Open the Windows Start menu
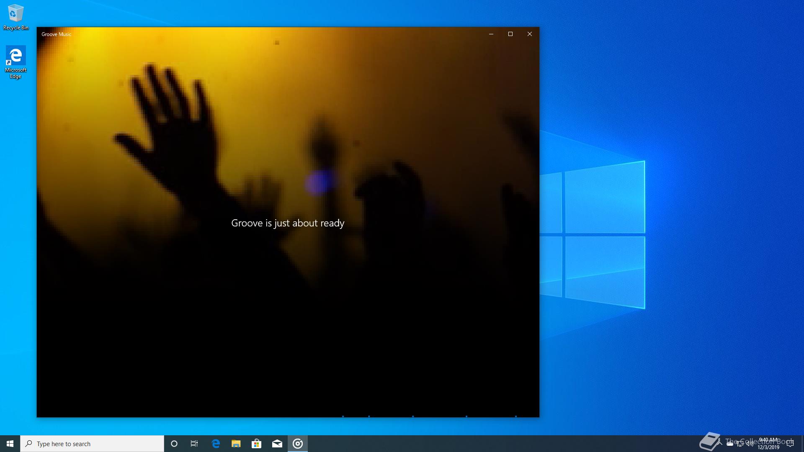804x452 pixels. click(x=10, y=444)
